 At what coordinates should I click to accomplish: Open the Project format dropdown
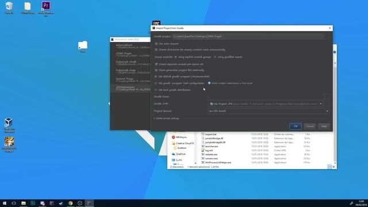(x=327, y=111)
